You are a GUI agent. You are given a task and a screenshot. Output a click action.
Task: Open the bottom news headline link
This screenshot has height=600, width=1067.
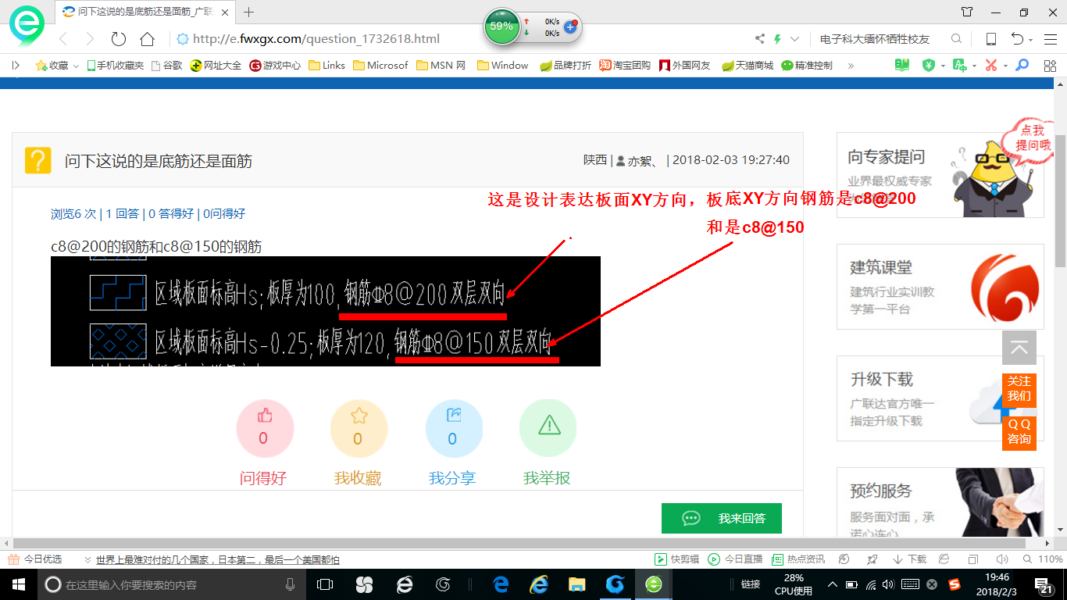(x=217, y=560)
